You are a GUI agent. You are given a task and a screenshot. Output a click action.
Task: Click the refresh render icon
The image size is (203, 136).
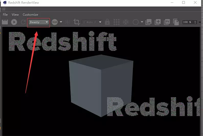click(x=23, y=22)
